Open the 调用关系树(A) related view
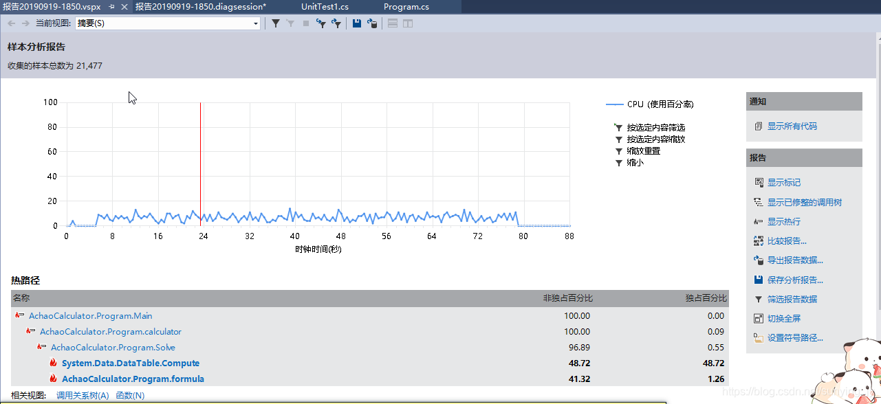Viewport: 881px width, 404px height. (83, 395)
